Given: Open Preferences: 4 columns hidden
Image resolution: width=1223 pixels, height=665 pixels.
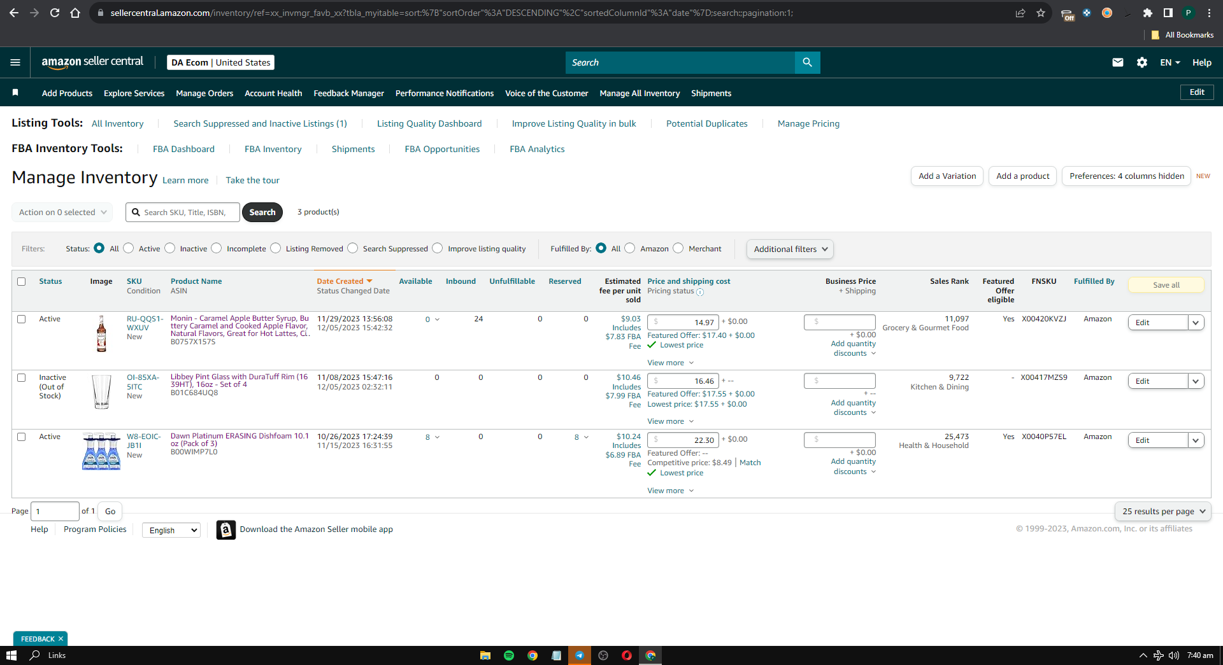Looking at the screenshot, I should 1127,176.
